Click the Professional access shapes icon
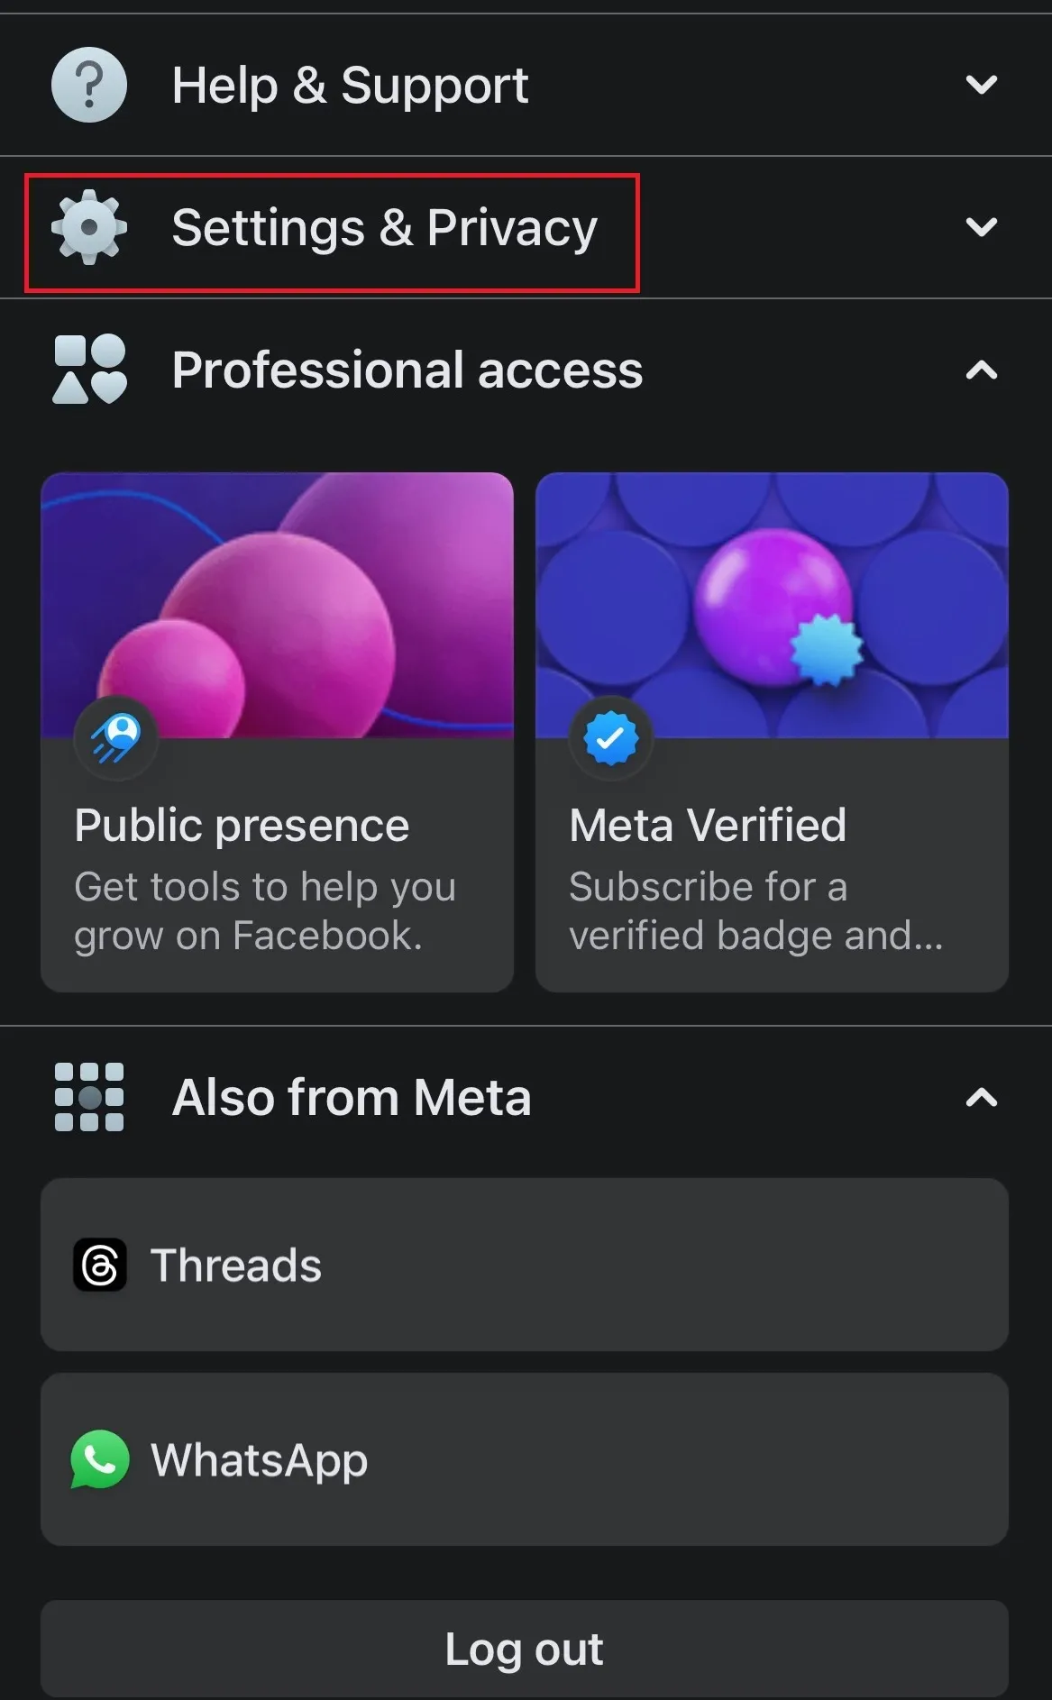This screenshot has height=1700, width=1052. [x=88, y=370]
